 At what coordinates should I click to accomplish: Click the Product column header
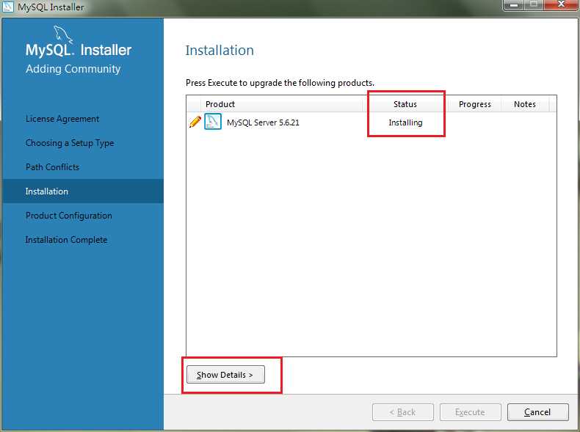(283, 104)
